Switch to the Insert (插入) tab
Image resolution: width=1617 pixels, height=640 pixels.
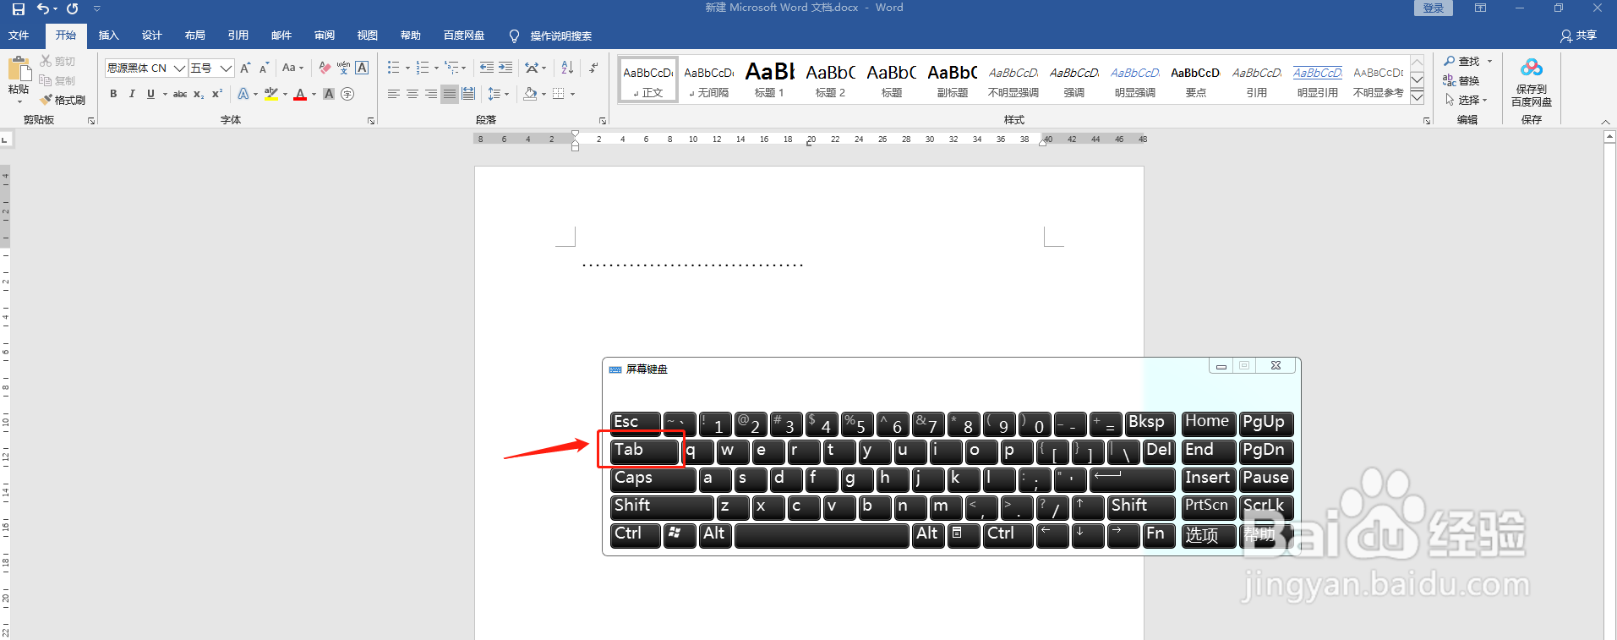pos(108,36)
